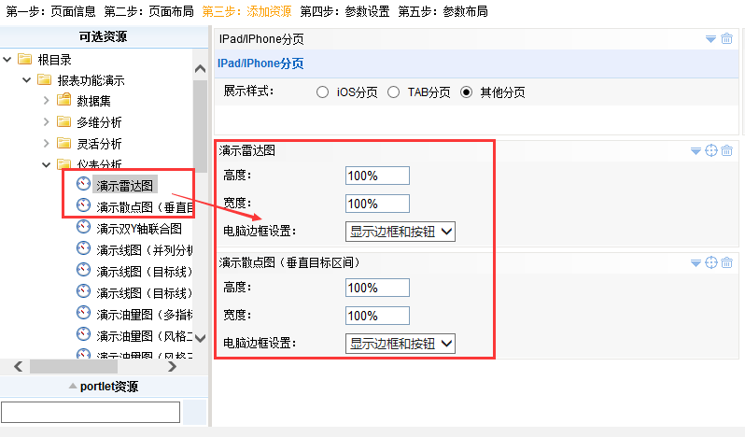Collapse the 报表功能演示 tree node
Image resolution: width=745 pixels, height=437 pixels.
[26, 79]
